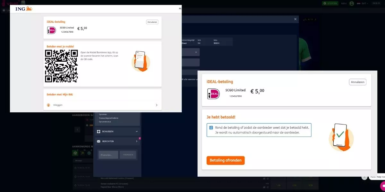Close the deposit dialog with the X

[x=295, y=19]
